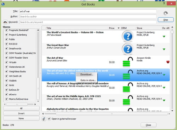The width and height of the screenshot is (177, 130).
Task: Click stores list scroll up arrow
Action: pyautogui.click(x=38, y=30)
